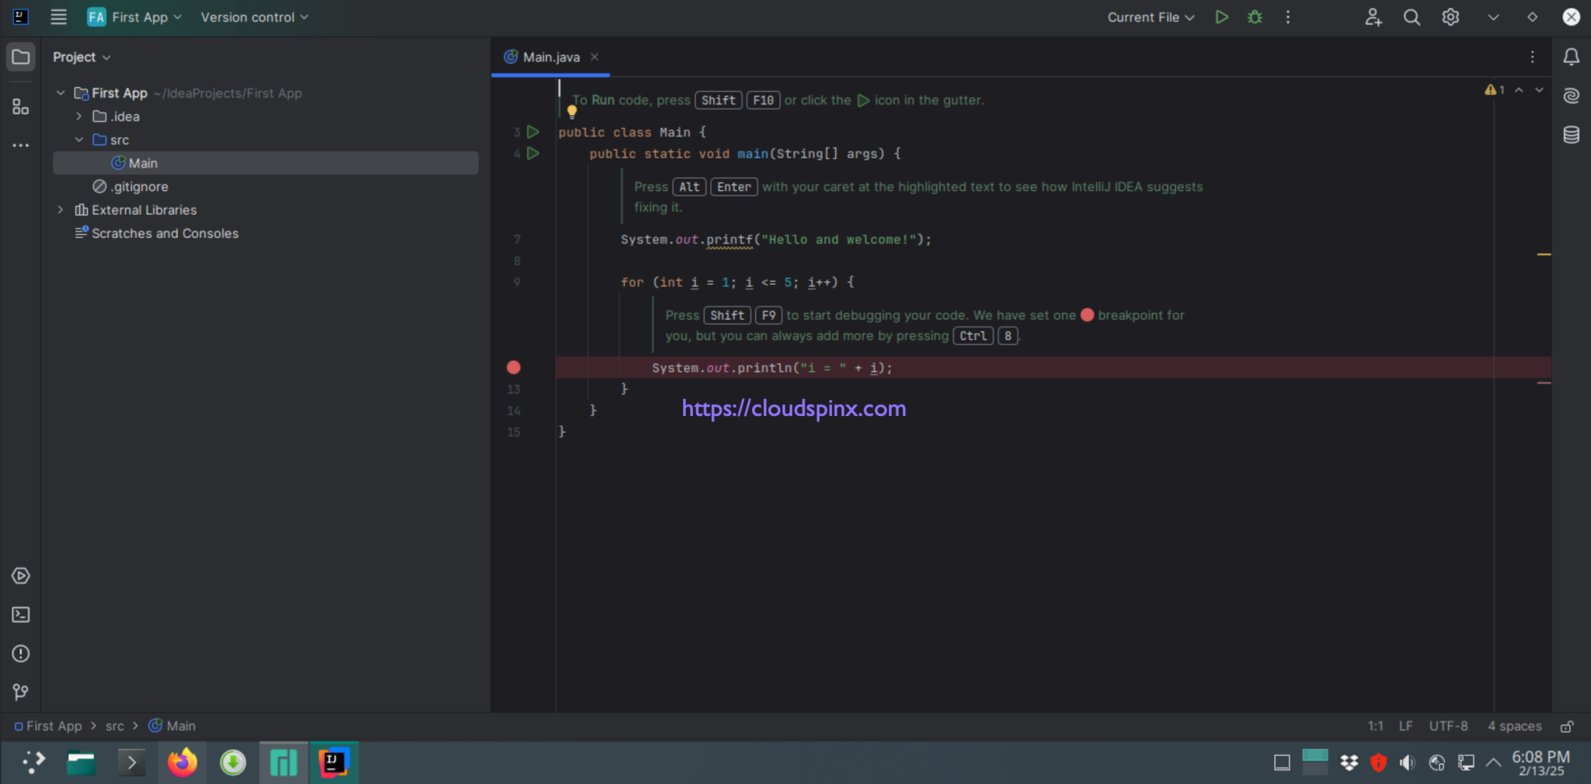
Task: Open the Problems tool window
Action: 20,653
